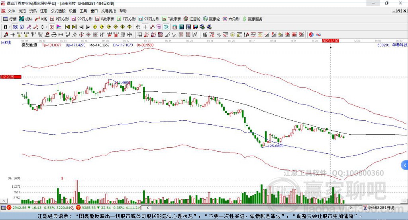The height and width of the screenshot is (220, 408).
Task: Restore the inner chart window
Action: pyautogui.click(x=399, y=11)
